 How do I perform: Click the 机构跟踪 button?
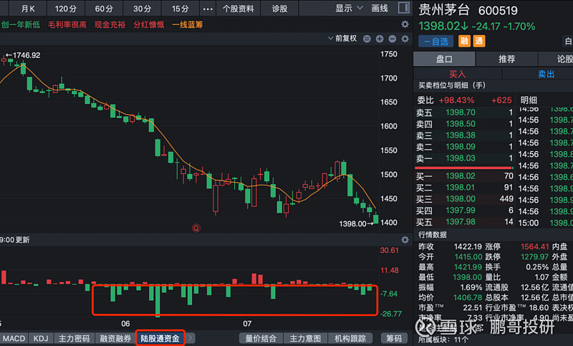tap(350, 338)
